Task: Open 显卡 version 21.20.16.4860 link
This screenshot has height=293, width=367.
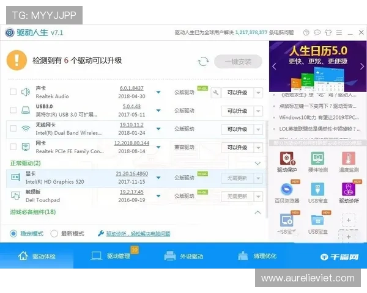Action: [x=132, y=173]
